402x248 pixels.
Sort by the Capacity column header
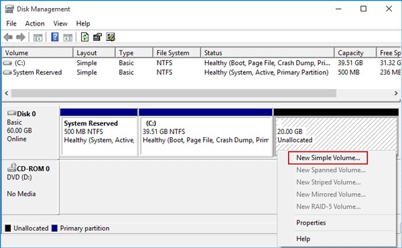click(x=355, y=53)
